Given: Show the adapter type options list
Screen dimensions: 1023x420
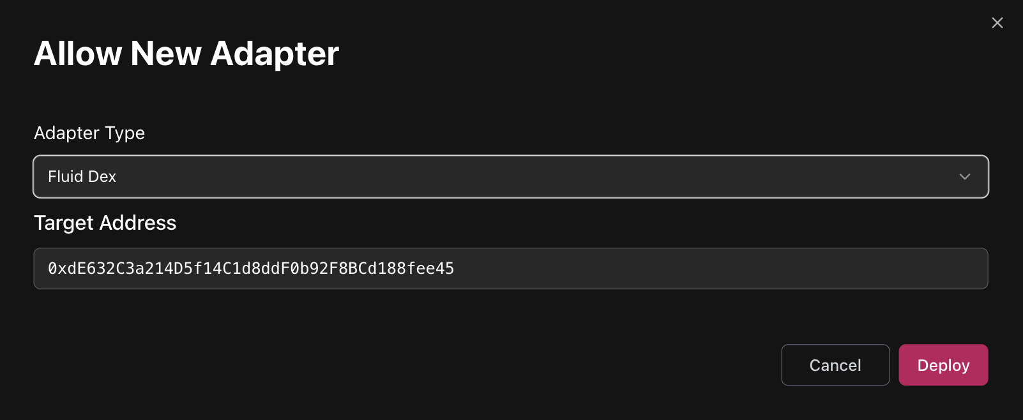Looking at the screenshot, I should (511, 177).
